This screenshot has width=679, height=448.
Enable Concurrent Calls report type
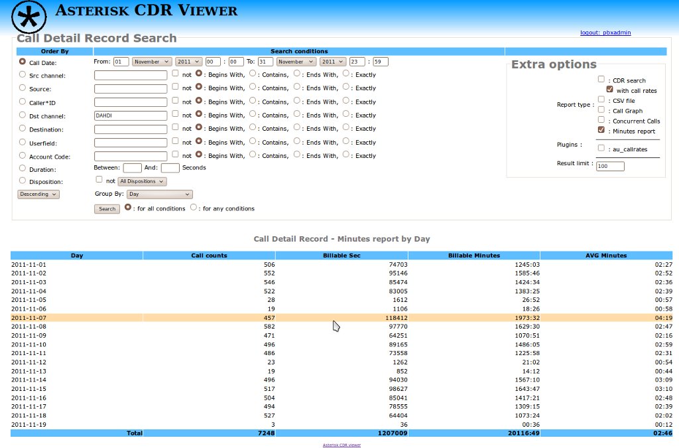601,119
